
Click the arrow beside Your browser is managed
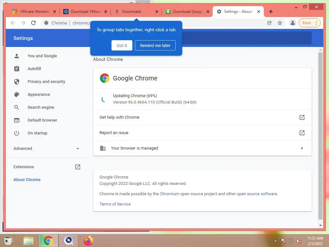(302, 148)
